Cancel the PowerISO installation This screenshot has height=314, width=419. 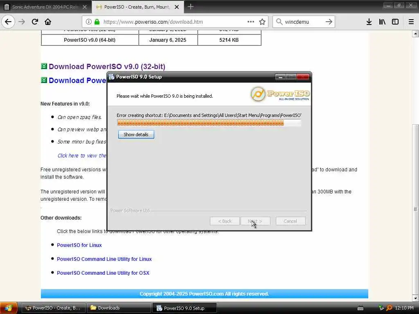point(290,221)
